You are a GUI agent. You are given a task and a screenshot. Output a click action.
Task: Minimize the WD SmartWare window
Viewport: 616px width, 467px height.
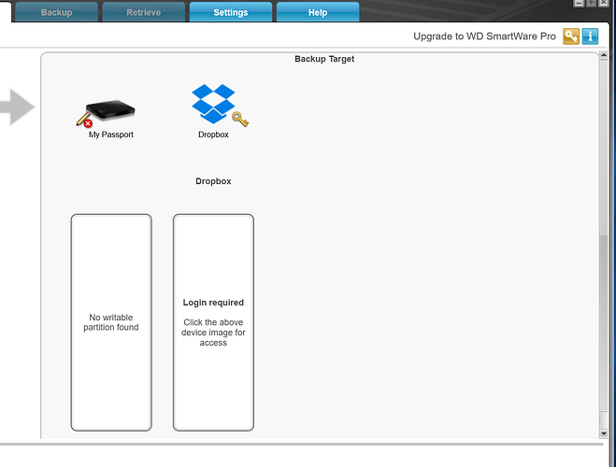click(579, 3)
